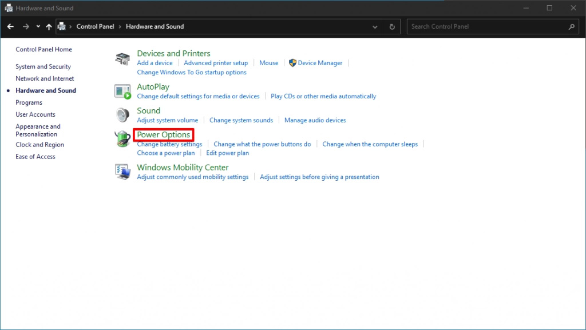The height and width of the screenshot is (330, 586).
Task: Click the Up to parent folder arrow
Action: [49, 27]
